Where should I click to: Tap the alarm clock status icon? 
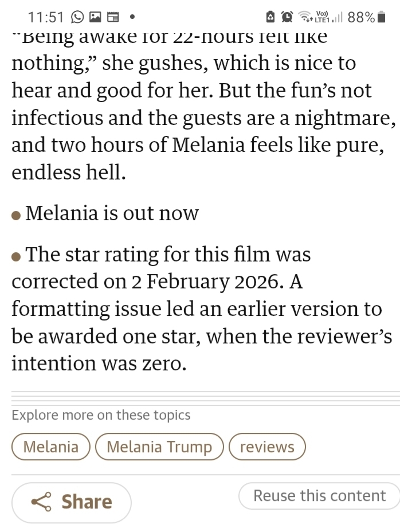pyautogui.click(x=287, y=17)
